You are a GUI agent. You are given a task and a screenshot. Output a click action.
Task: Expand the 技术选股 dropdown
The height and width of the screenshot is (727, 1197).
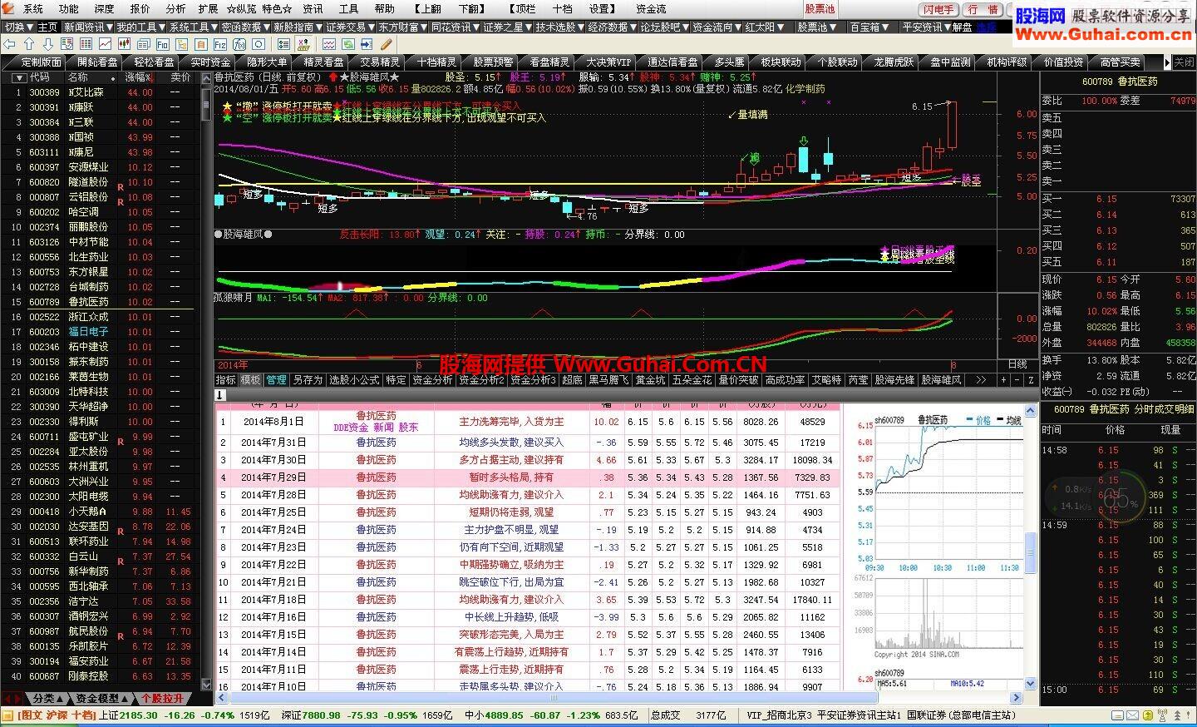pyautogui.click(x=559, y=27)
